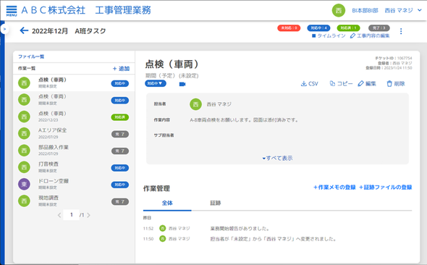
Task: Click 完了 badge on 現地調査 row
Action: click(x=120, y=202)
